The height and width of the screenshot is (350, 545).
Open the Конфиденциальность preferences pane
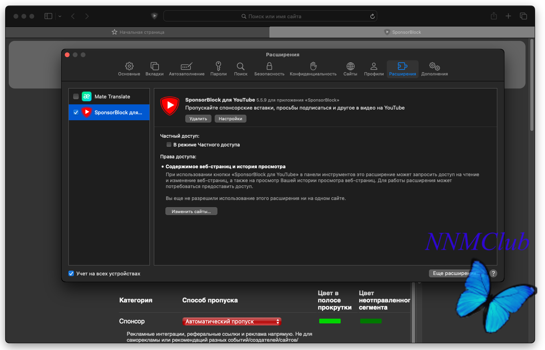click(313, 69)
